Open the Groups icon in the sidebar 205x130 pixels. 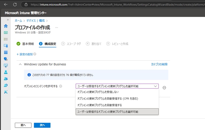[x=6, y=79]
